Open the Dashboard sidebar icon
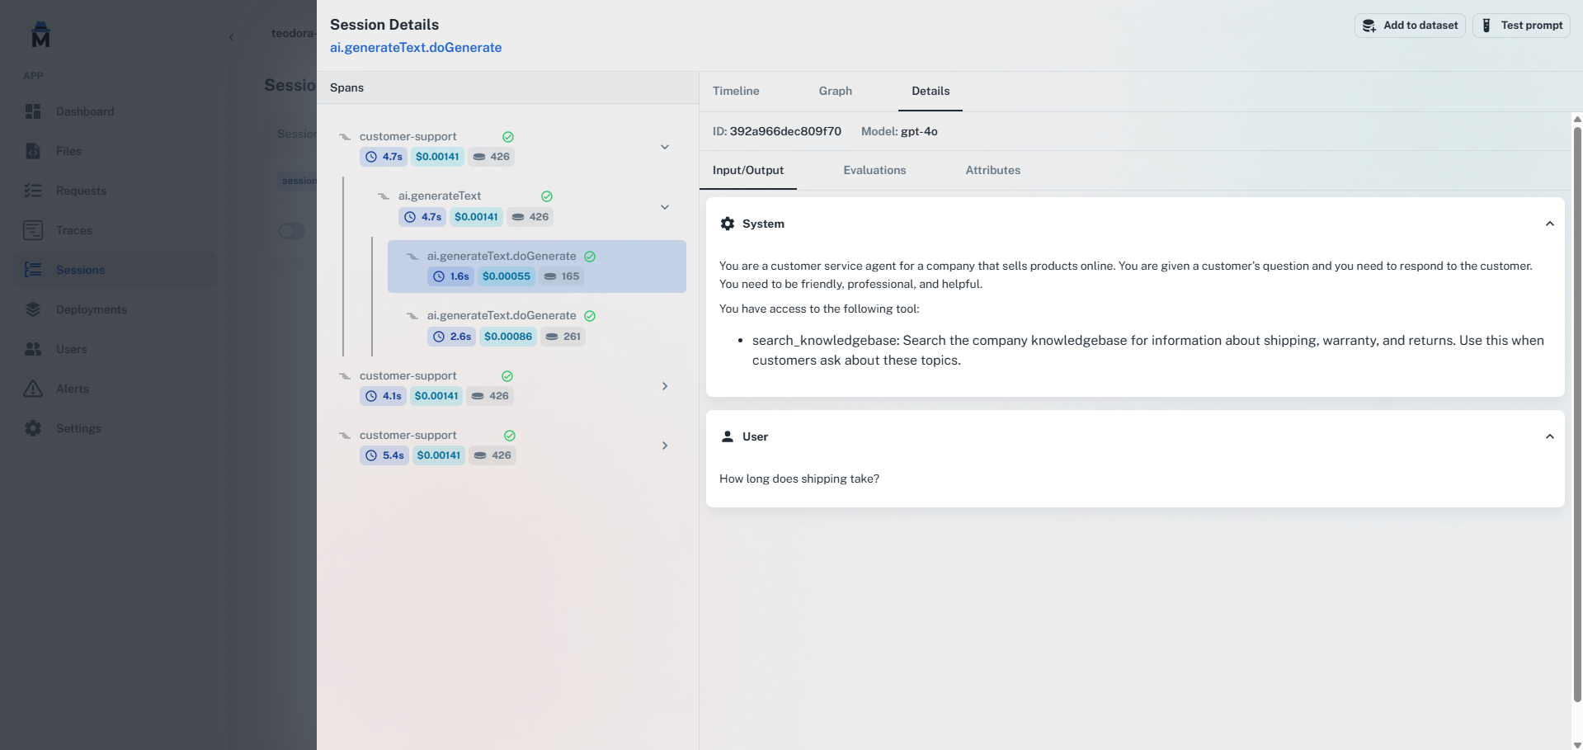Viewport: 1583px width, 750px height. click(x=33, y=111)
